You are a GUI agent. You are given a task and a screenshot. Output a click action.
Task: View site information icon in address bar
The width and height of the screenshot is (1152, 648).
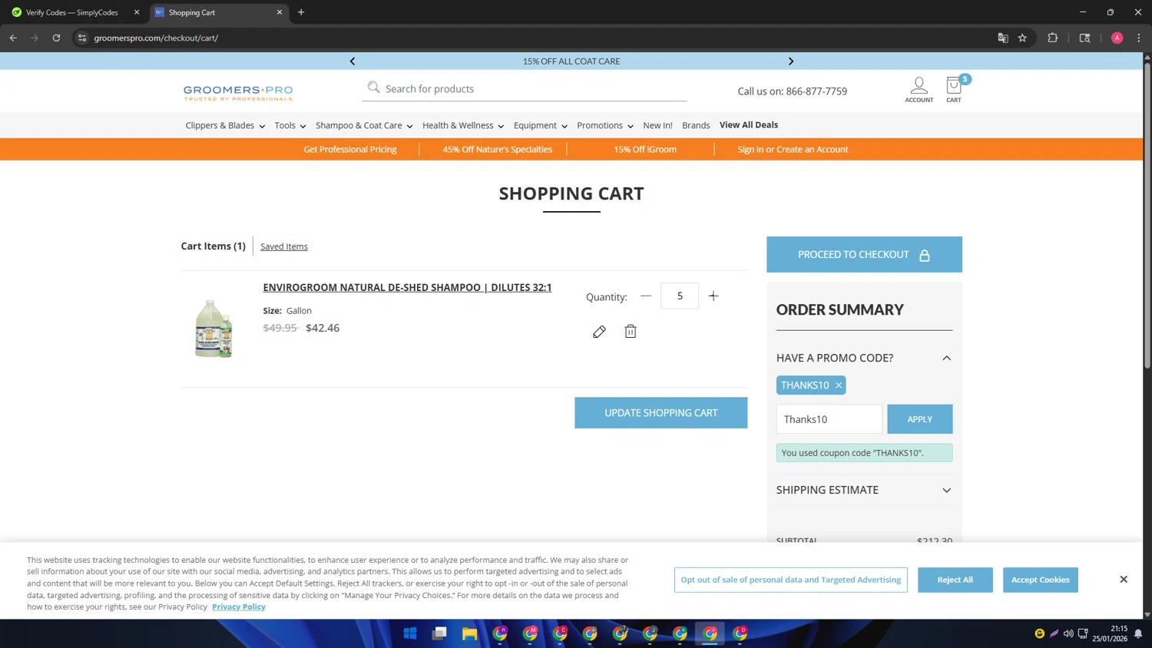82,38
